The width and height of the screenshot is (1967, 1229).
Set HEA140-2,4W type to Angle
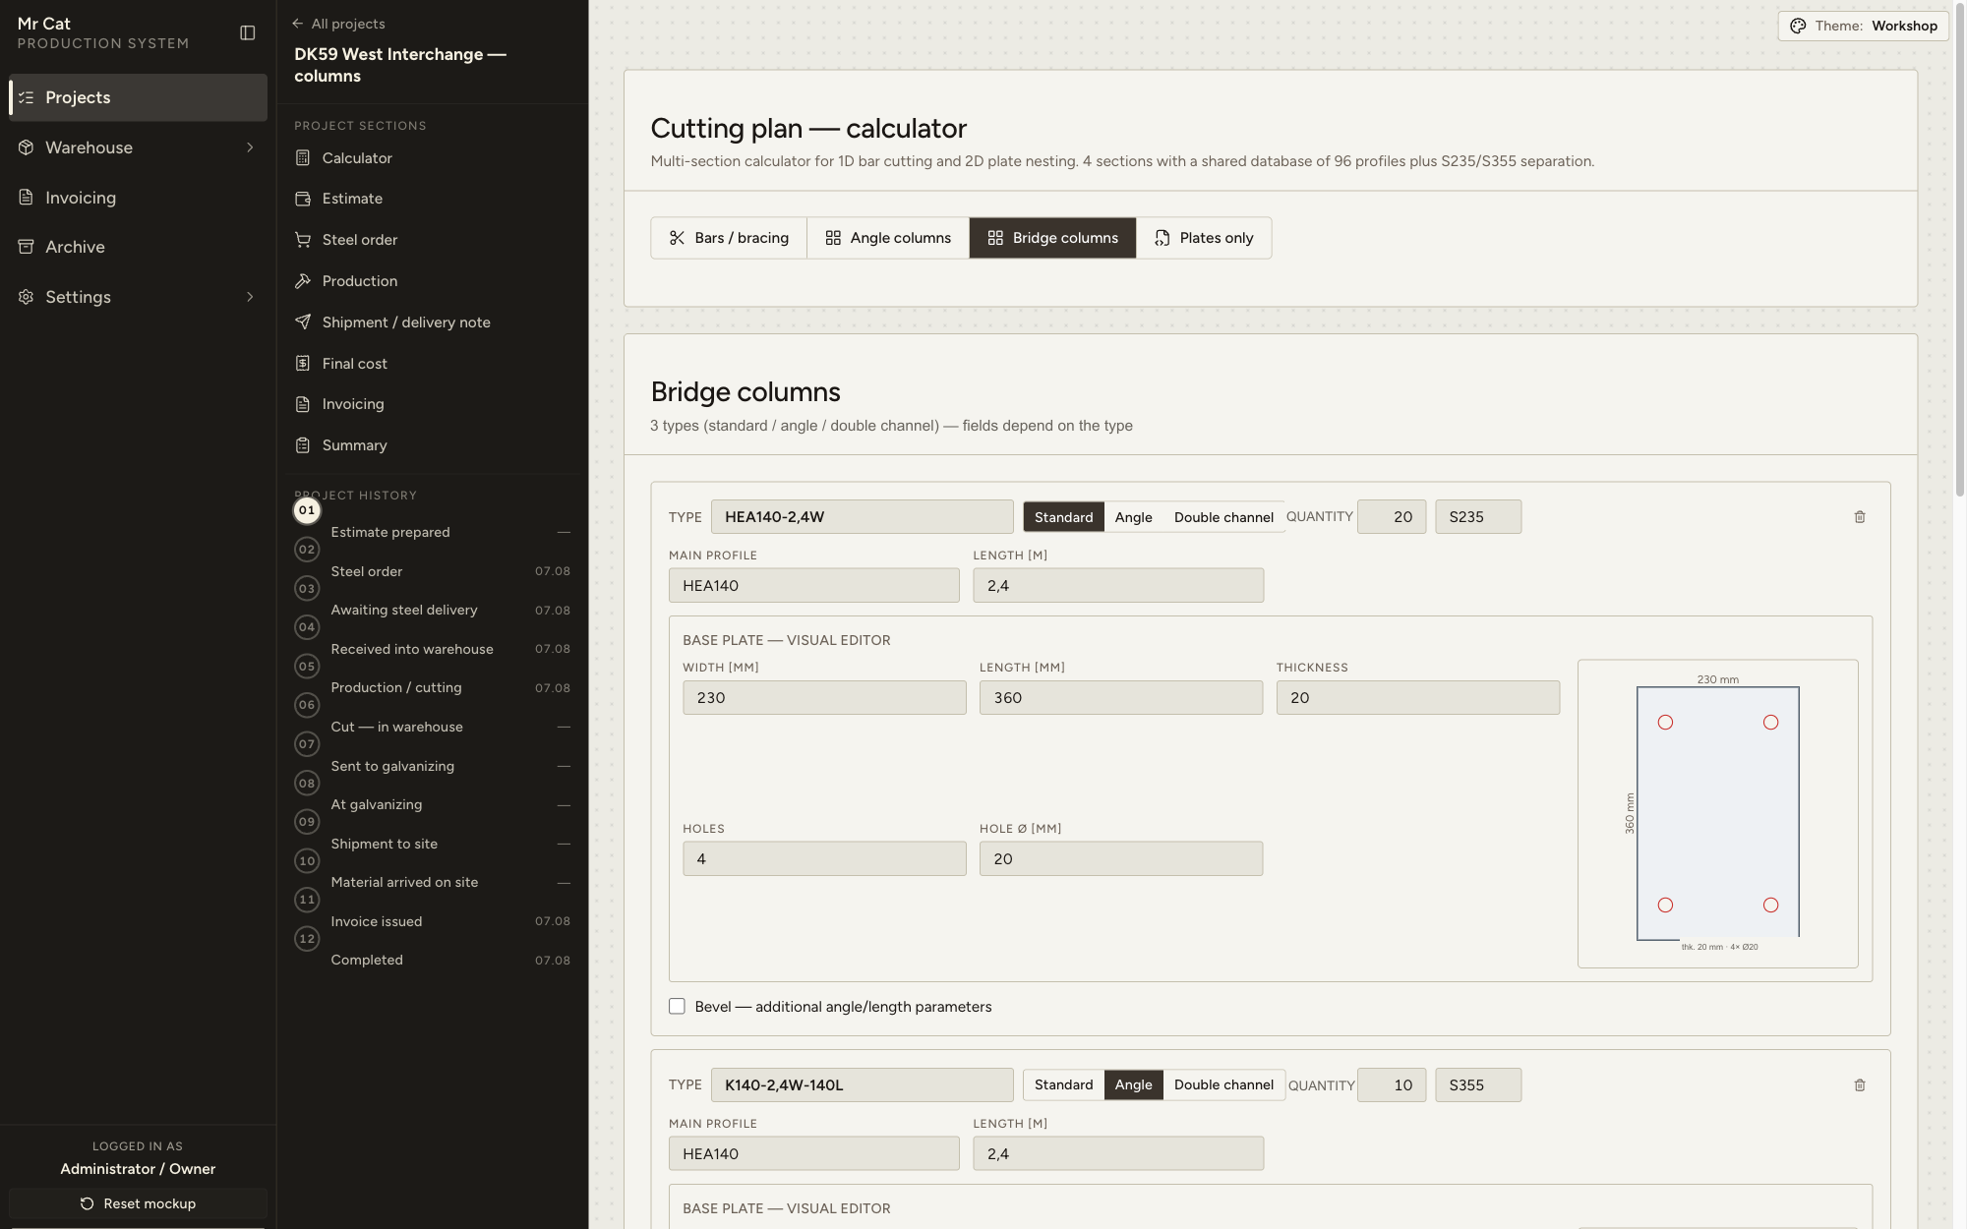pyautogui.click(x=1133, y=517)
